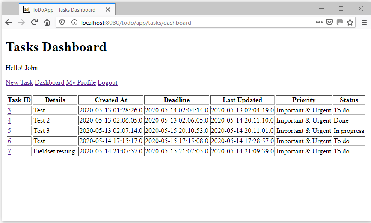Click the Tasks Dashboard heading

coord(56,47)
